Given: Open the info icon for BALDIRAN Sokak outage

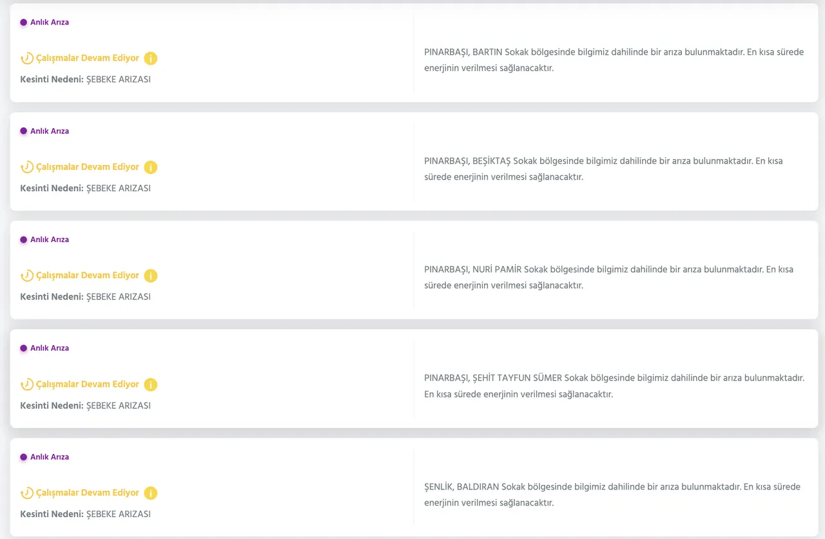Looking at the screenshot, I should click(150, 493).
